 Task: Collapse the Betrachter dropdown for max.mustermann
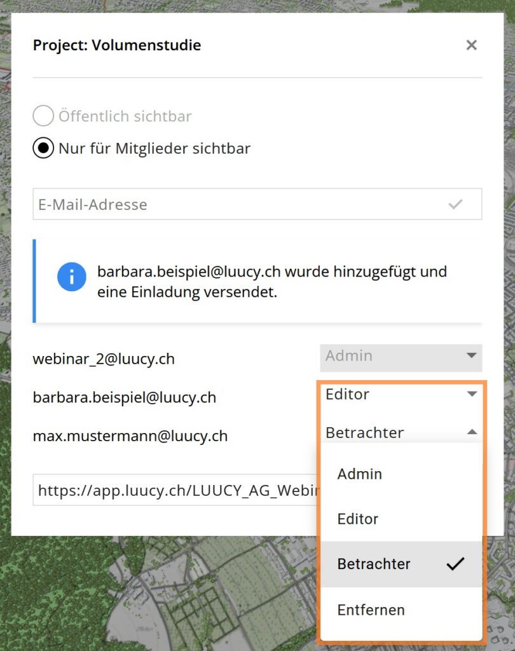click(x=471, y=432)
